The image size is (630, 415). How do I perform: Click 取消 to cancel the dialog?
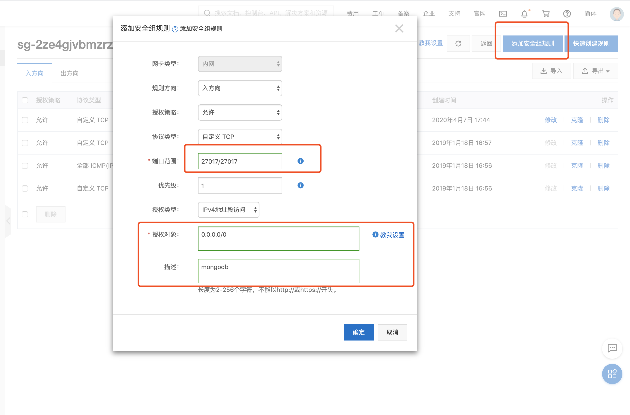pyautogui.click(x=392, y=332)
